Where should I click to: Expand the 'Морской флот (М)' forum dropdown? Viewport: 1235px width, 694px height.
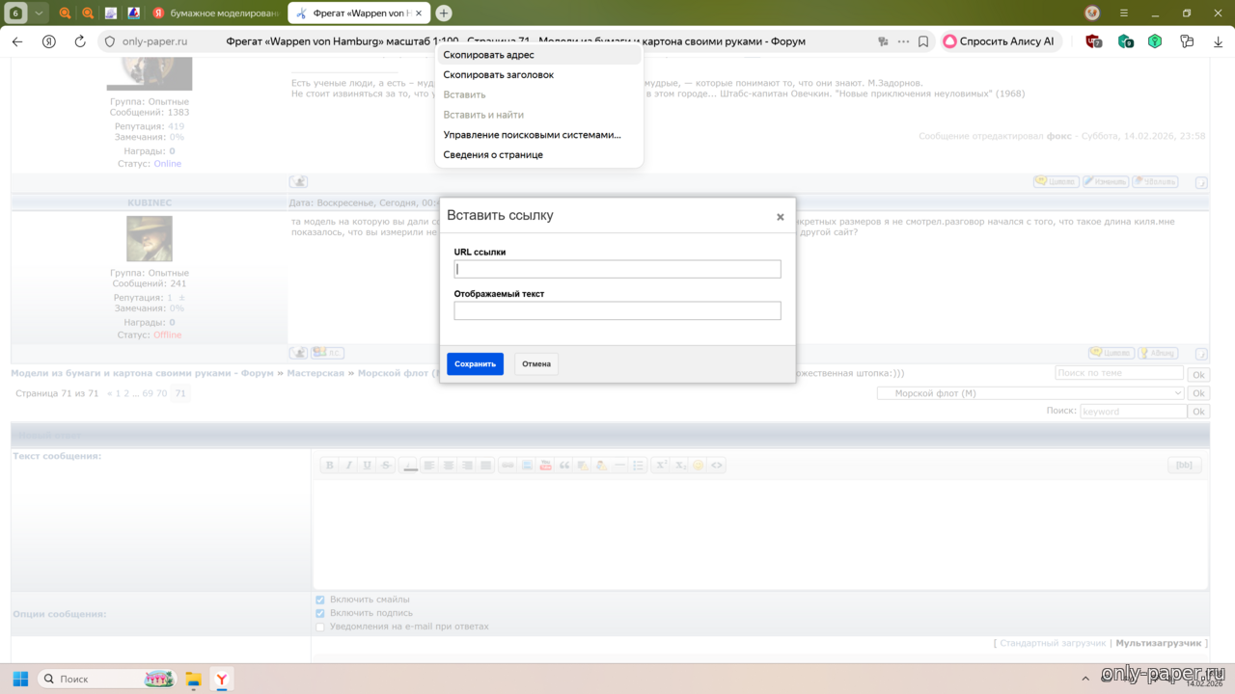point(1029,393)
